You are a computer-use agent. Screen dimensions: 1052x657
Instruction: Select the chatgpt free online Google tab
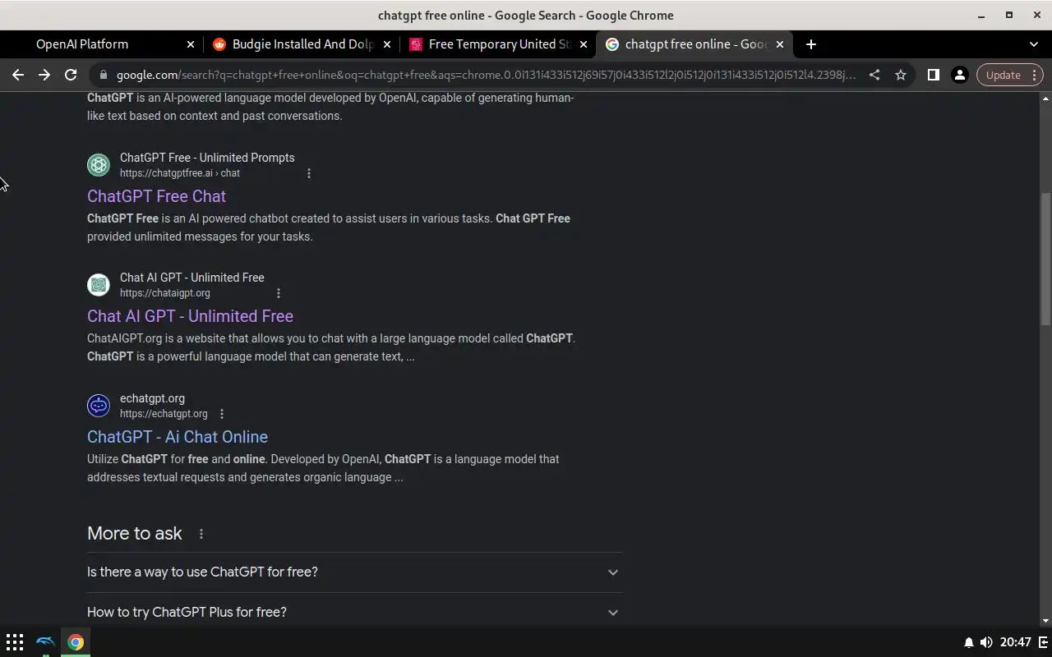point(695,44)
